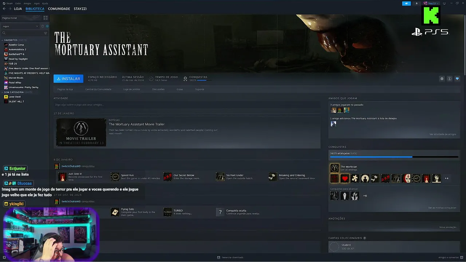The height and width of the screenshot is (262, 466).
Task: Click the Just Give In achievement icon
Action: tap(62, 177)
